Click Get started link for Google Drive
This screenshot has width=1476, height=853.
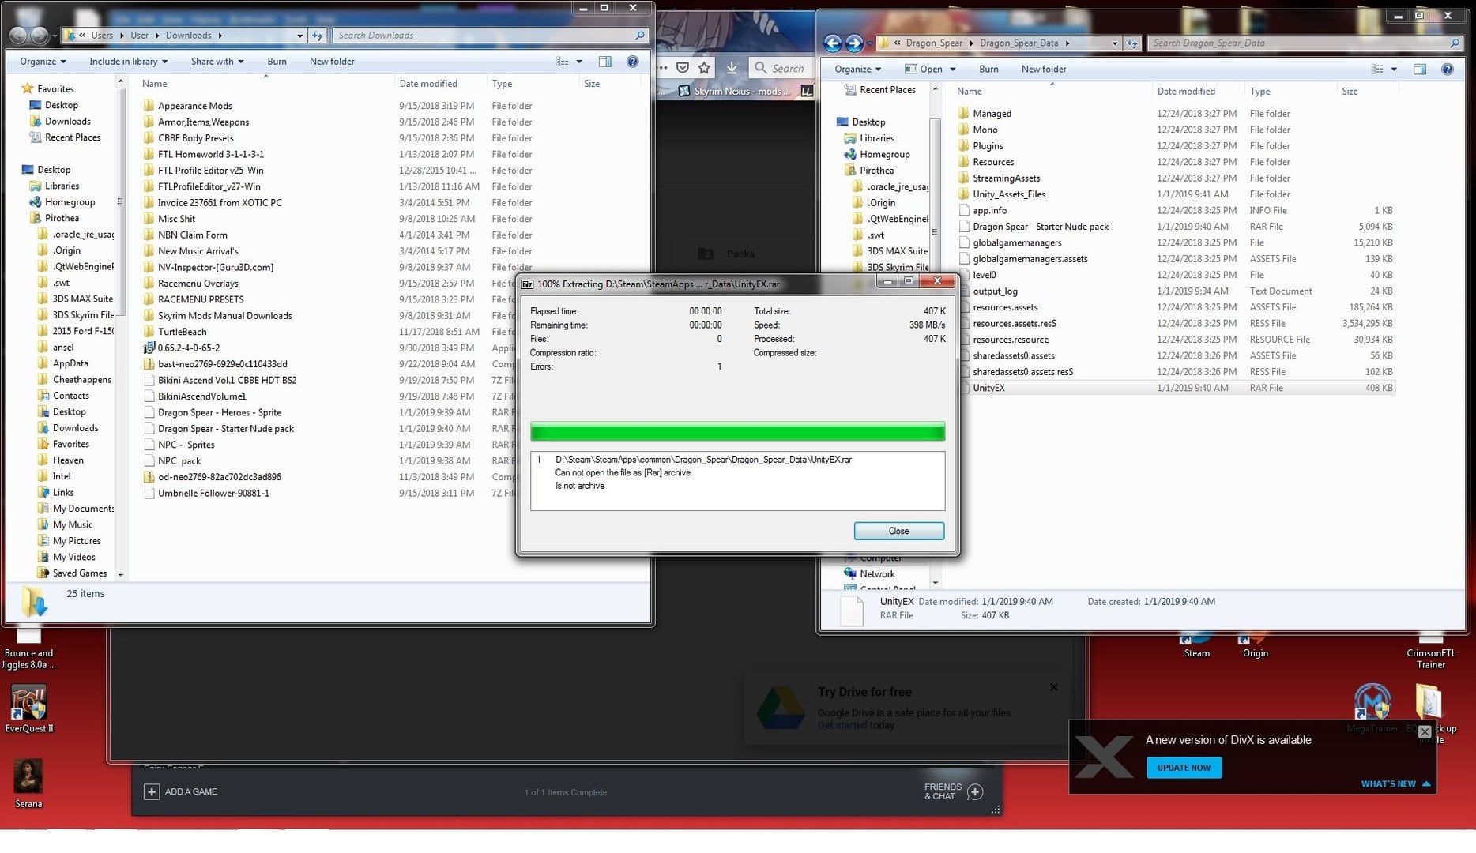click(x=842, y=725)
